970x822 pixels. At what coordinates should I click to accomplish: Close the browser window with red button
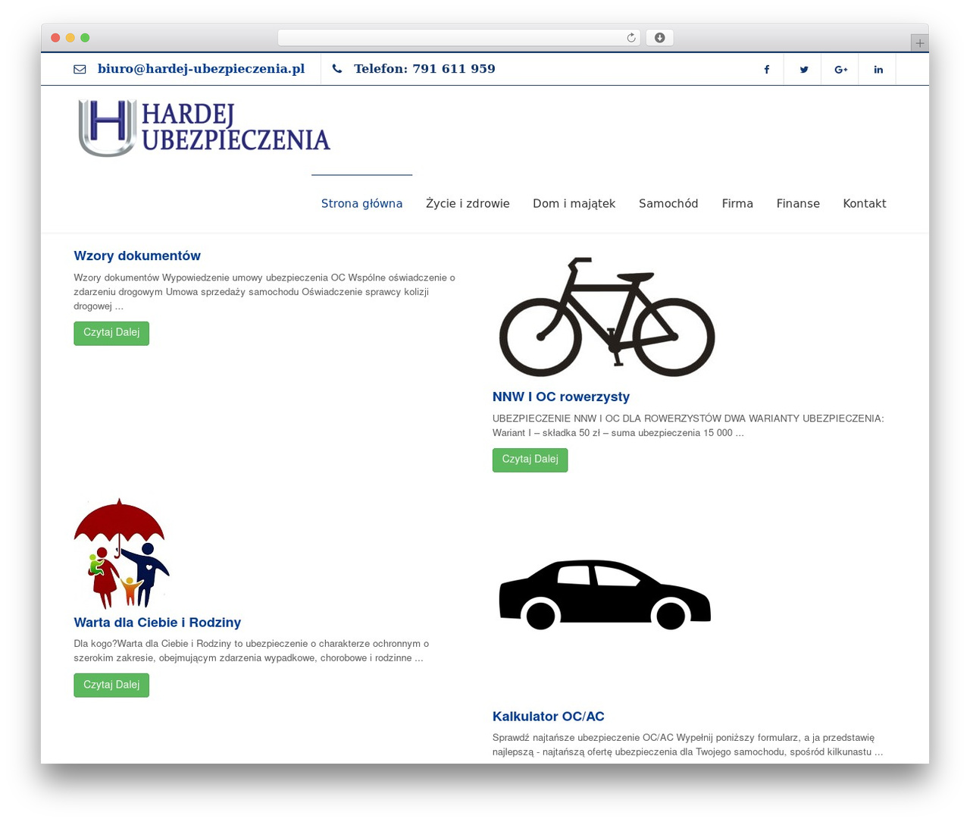[x=55, y=38]
